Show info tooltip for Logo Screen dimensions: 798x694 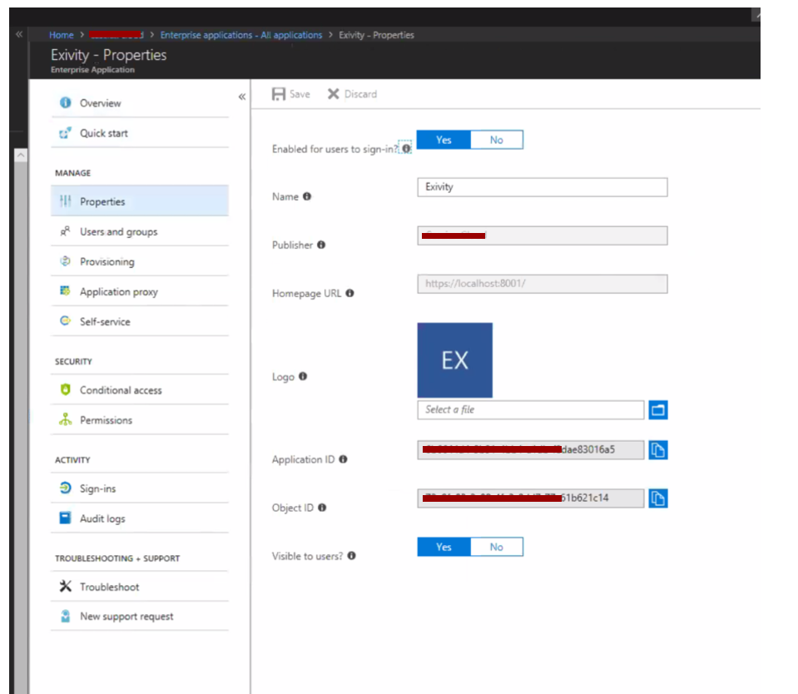click(x=303, y=376)
